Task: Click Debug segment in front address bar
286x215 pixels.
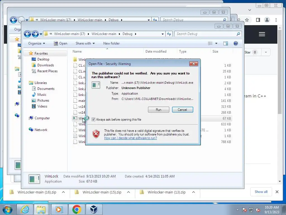Action: pyautogui.click(x=127, y=34)
